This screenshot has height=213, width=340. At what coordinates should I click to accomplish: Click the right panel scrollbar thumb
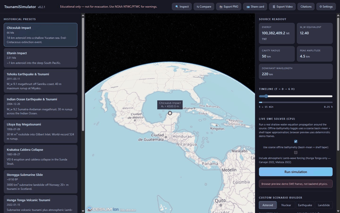(x=338, y=84)
